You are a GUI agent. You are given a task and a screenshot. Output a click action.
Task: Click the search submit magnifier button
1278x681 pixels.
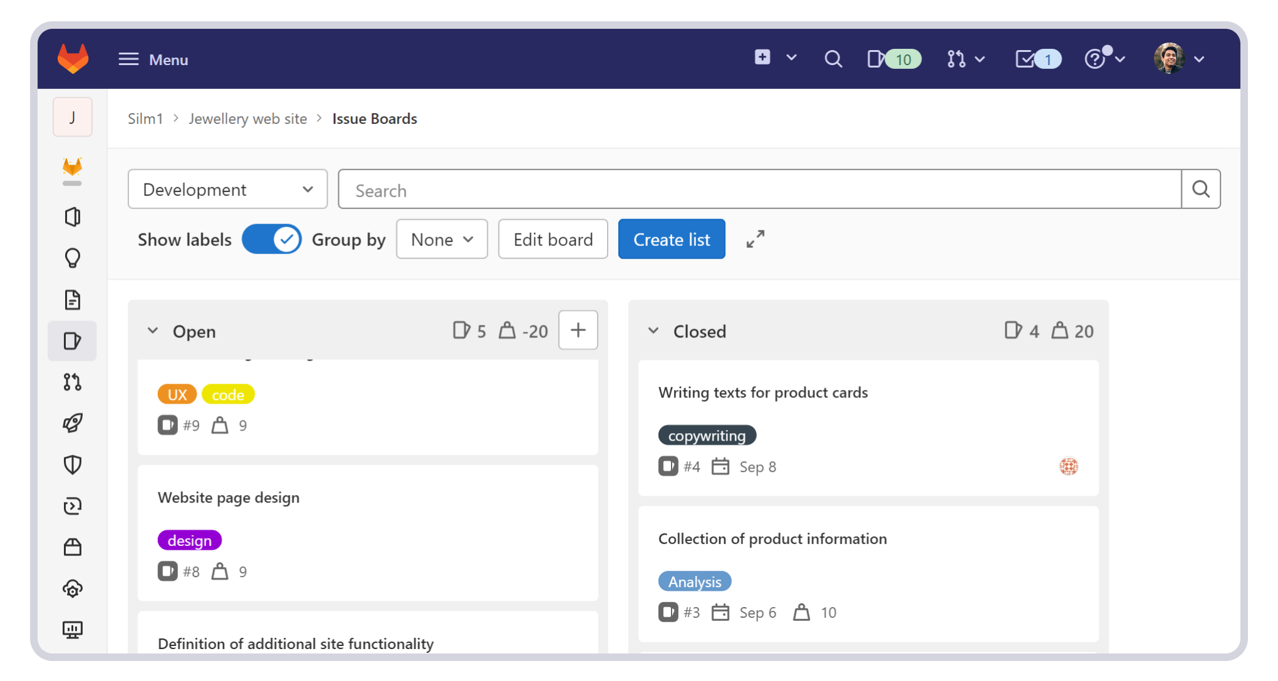(x=1201, y=189)
